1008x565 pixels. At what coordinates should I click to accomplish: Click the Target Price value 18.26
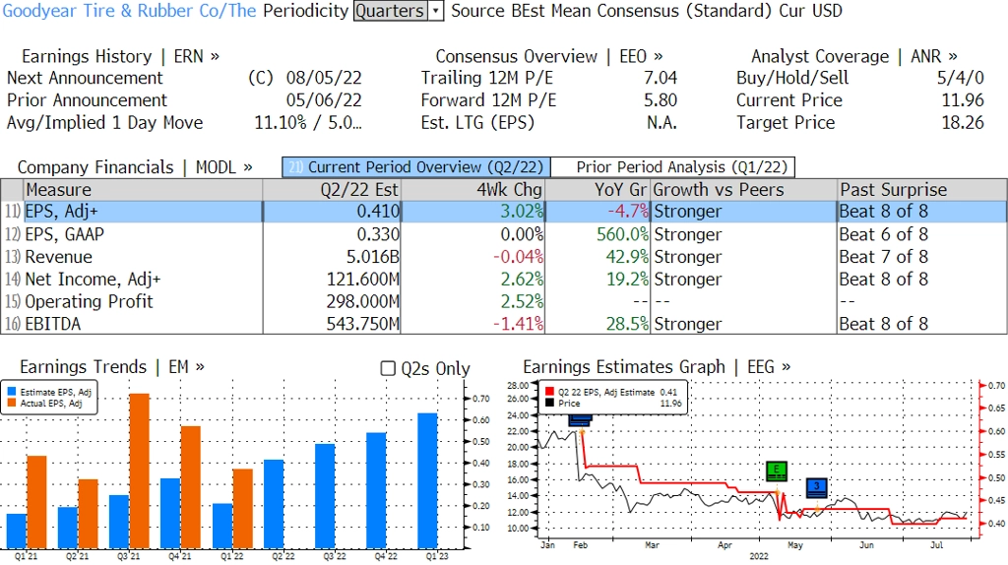[963, 123]
